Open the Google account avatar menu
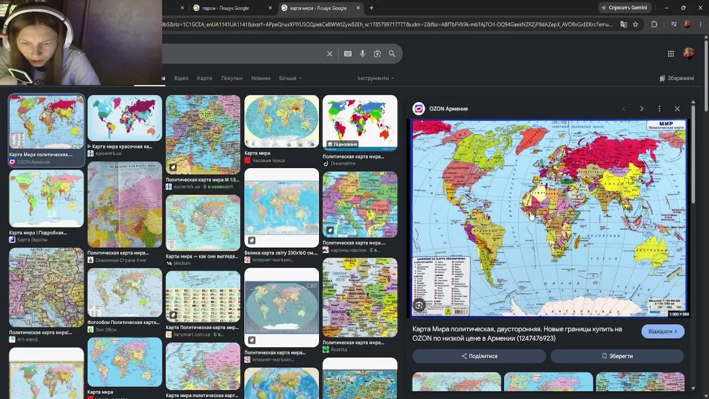This screenshot has height=399, width=709. point(689,54)
